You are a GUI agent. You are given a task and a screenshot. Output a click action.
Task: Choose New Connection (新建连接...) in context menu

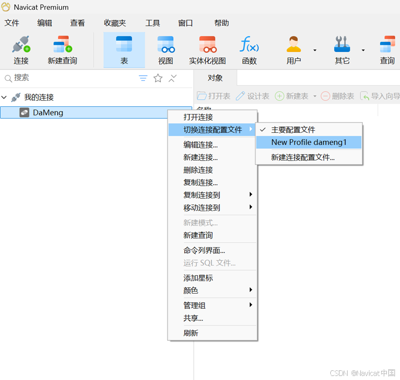point(212,157)
